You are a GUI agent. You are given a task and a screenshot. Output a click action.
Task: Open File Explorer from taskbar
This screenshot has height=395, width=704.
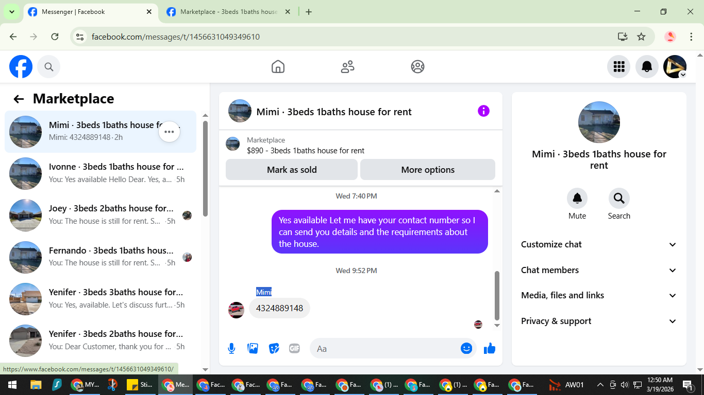(36, 385)
